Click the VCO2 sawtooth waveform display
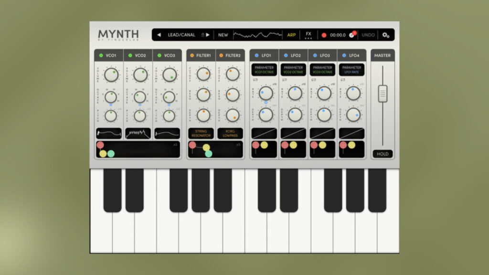 138,133
